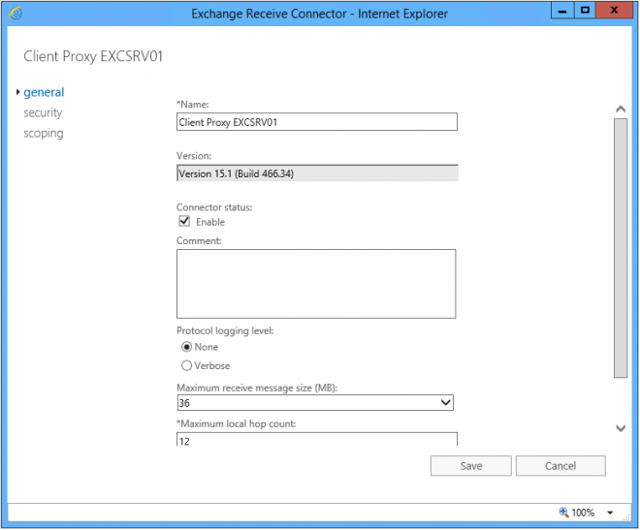This screenshot has width=640, height=530.
Task: Click inside the Name text field
Action: click(316, 122)
